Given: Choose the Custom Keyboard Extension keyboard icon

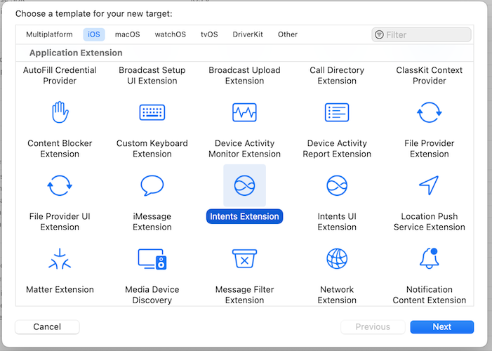Looking at the screenshot, I should [152, 112].
